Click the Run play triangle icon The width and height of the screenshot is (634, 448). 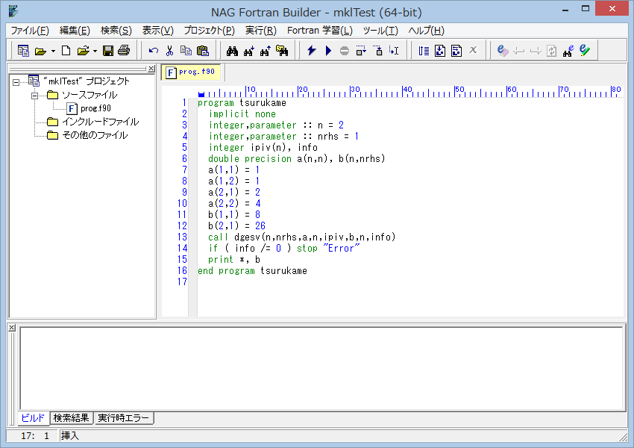pyautogui.click(x=328, y=51)
